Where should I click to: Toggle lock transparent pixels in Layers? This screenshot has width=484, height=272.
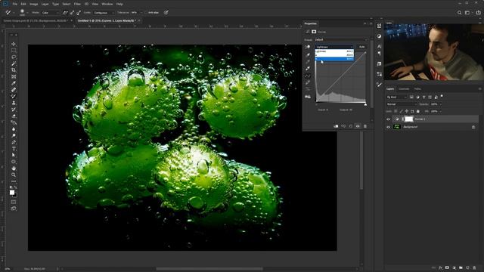tap(396, 111)
